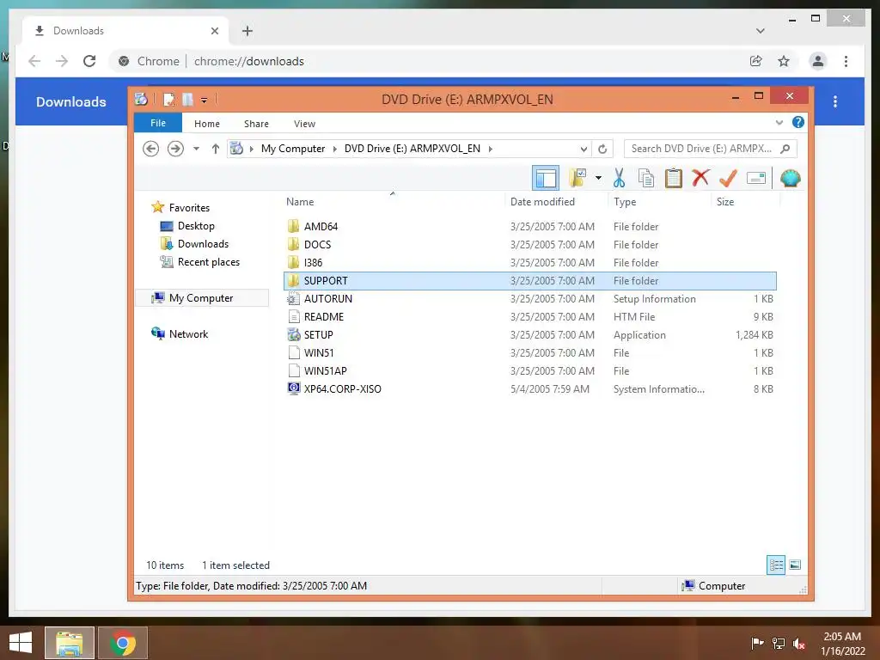Click the shell globe icon in toolbar
Viewport: 880px width, 660px height.
pyautogui.click(x=791, y=179)
